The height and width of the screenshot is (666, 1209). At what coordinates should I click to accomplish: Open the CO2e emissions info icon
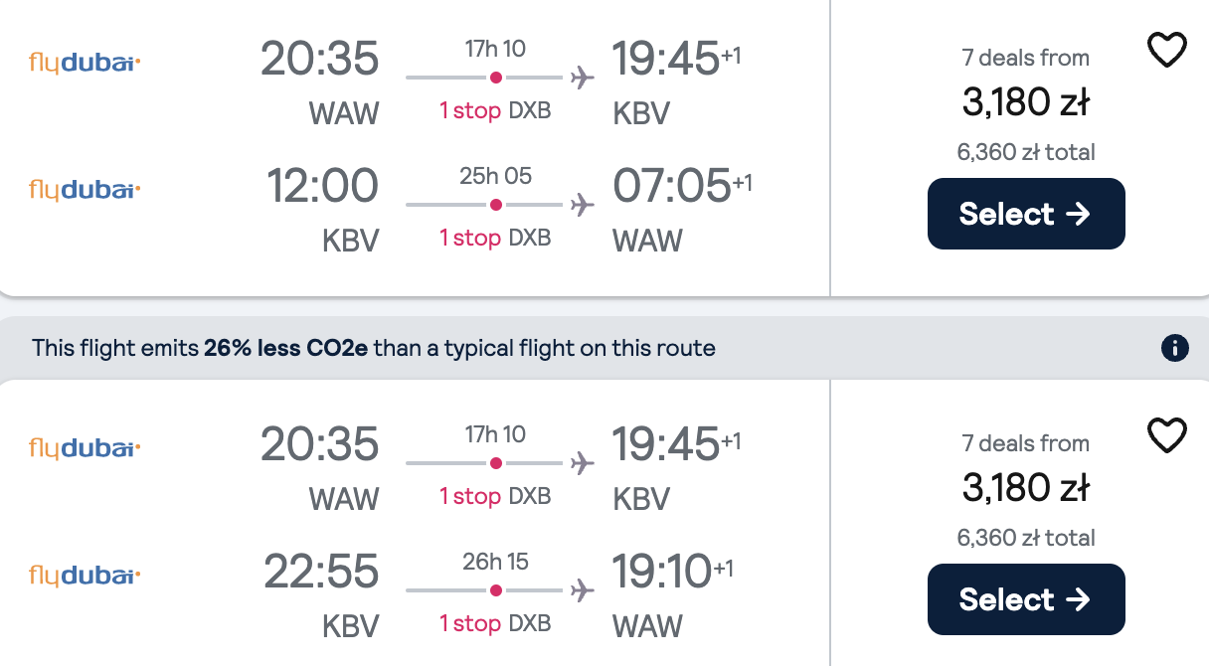point(1174,348)
